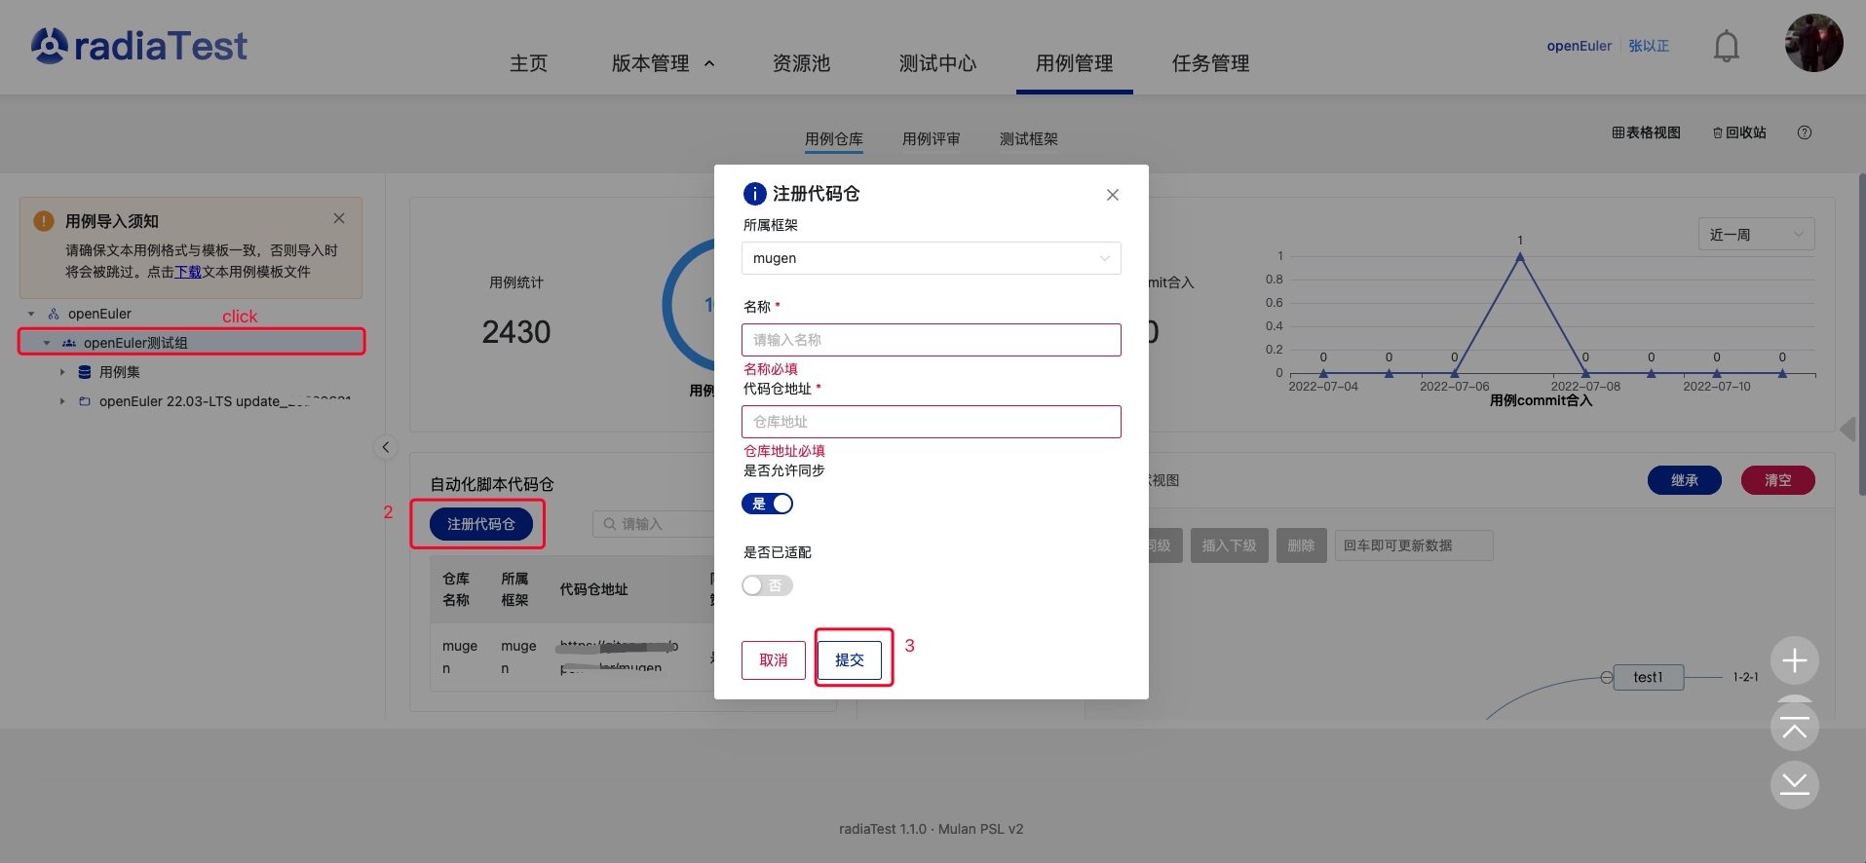
Task: Open the 任务管理 navigation menu
Action: click(x=1210, y=63)
